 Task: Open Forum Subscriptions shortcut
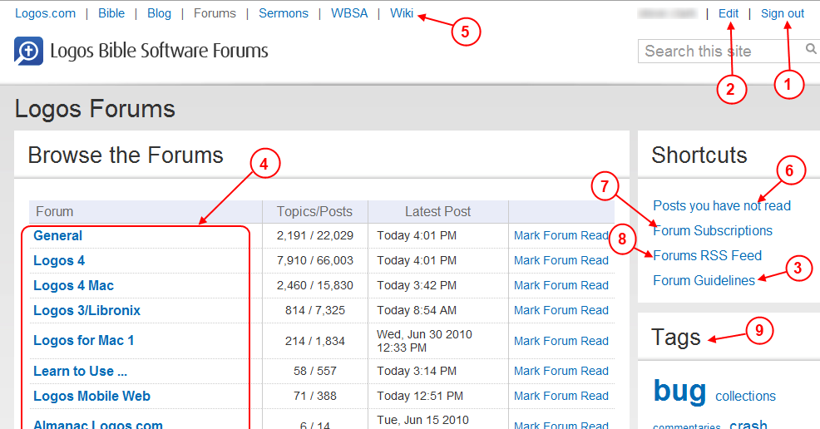click(713, 231)
